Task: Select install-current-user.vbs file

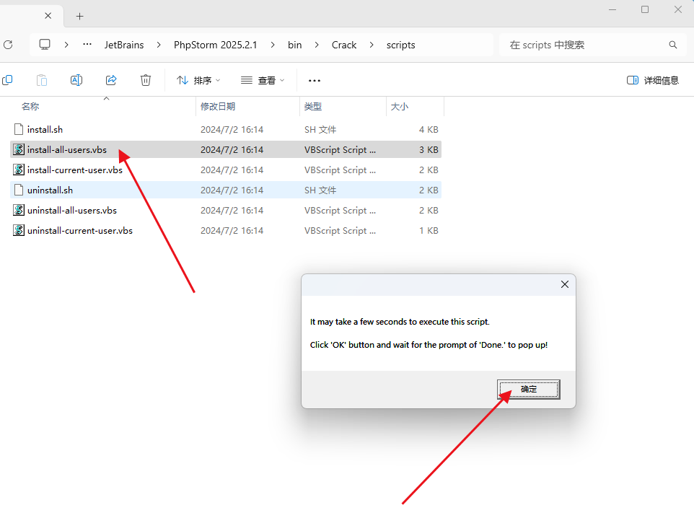Action: tap(226, 170)
